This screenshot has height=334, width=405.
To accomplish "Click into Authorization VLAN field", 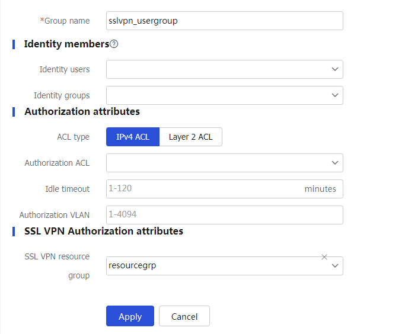I will point(225,215).
